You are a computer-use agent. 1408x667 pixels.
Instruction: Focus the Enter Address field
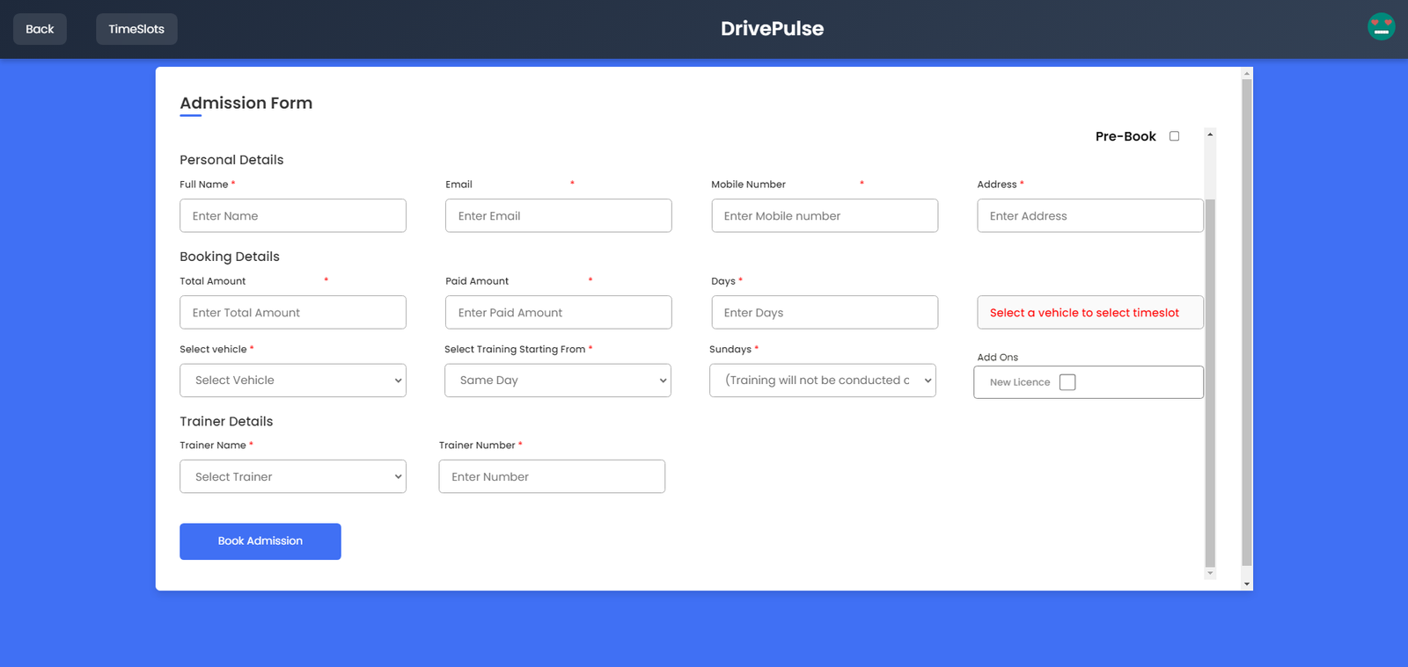click(1090, 215)
